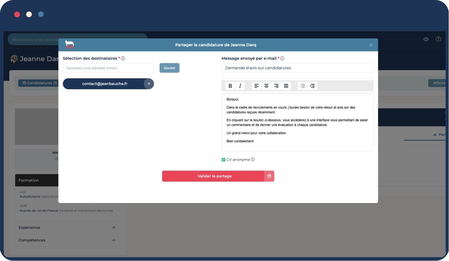This screenshot has height=261, width=449.
Task: Apply italic formatting in the editor toolbar
Action: pyautogui.click(x=240, y=86)
